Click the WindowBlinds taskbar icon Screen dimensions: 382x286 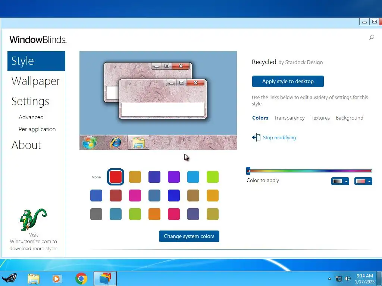(x=105, y=279)
